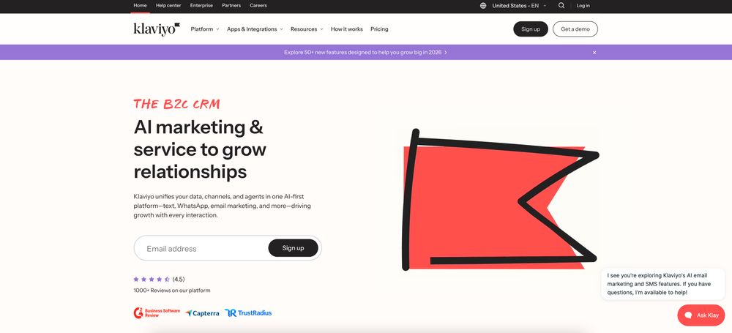Image resolution: width=732 pixels, height=333 pixels.
Task: Expand the Apps & Integrations menu
Action: (255, 29)
